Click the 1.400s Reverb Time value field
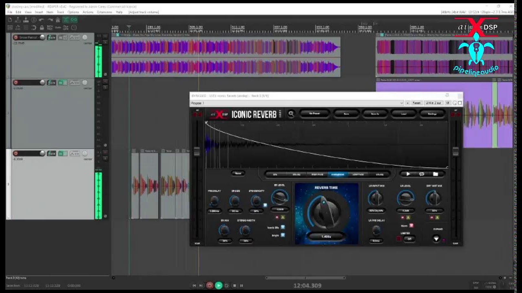522x293 pixels. click(x=325, y=236)
